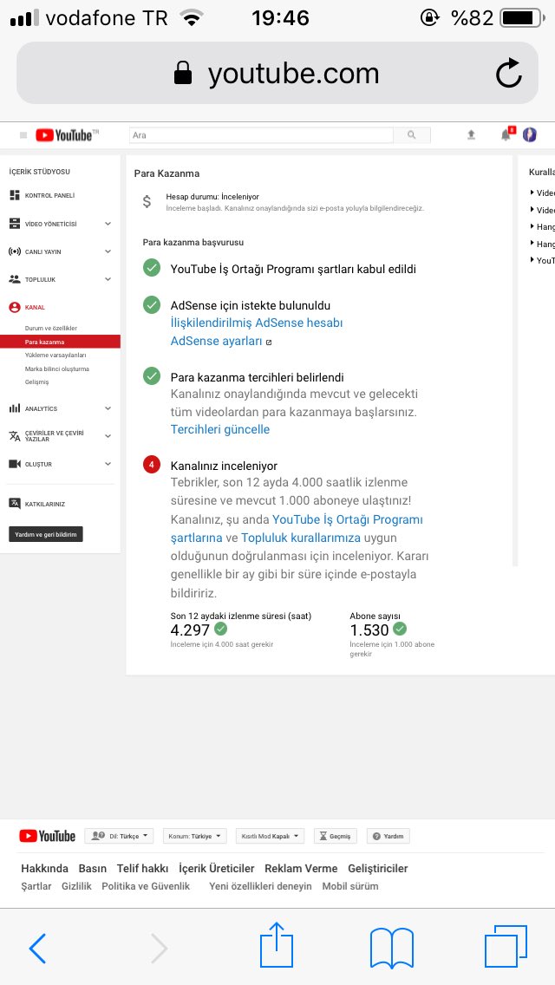Click footer Yardım button
555x985 pixels.
pos(388,836)
